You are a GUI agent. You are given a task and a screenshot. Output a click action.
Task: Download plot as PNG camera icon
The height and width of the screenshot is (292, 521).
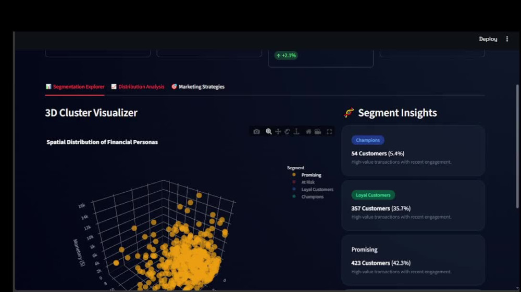(256, 131)
